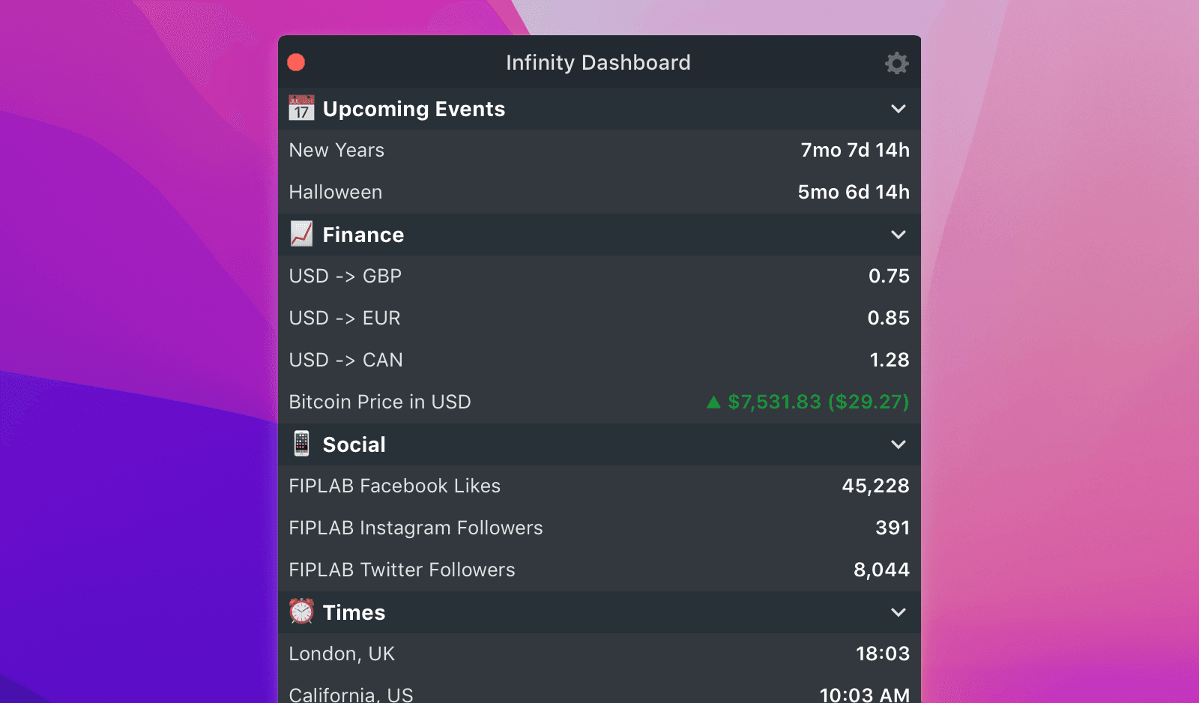This screenshot has width=1199, height=703.
Task: Open the Bitcoin Price in USD item
Action: pos(599,402)
